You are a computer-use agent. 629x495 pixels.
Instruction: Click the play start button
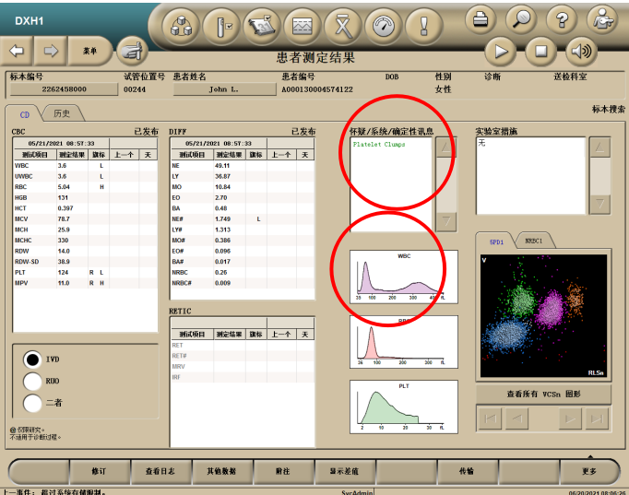(x=501, y=52)
